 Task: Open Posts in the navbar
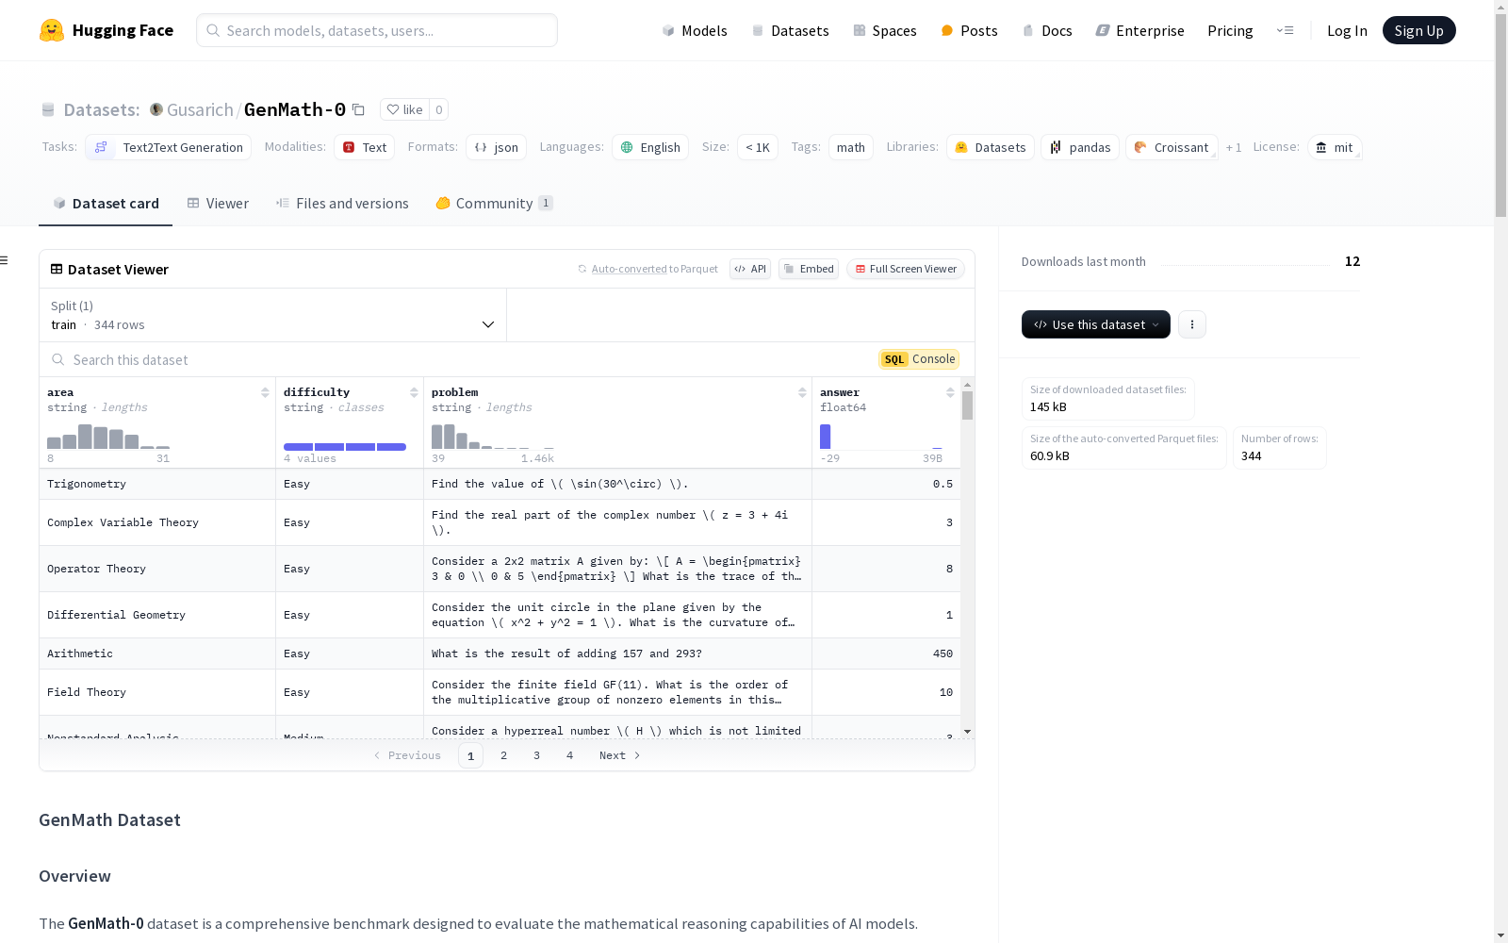[969, 30]
